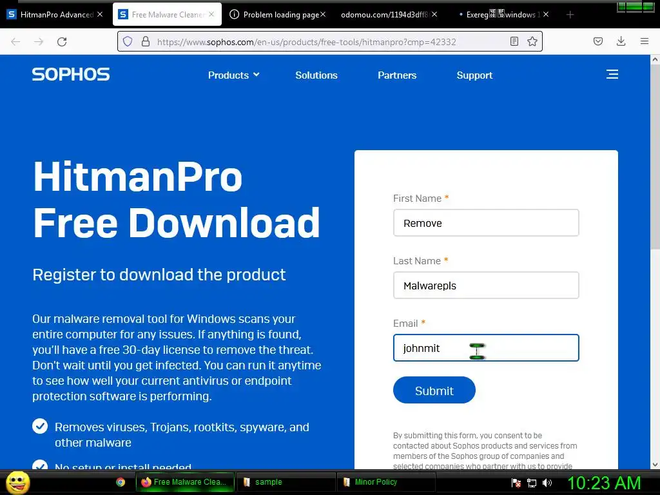Open the Firefox downloads panel
660x495 pixels.
pyautogui.click(x=621, y=41)
